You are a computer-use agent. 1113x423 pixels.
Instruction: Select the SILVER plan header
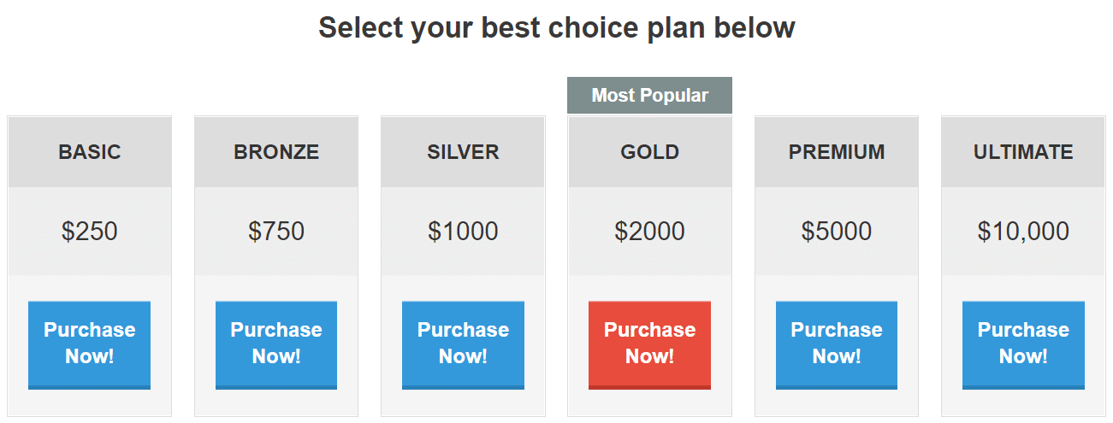tap(463, 152)
